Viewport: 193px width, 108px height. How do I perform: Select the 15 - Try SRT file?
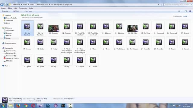click(67, 61)
